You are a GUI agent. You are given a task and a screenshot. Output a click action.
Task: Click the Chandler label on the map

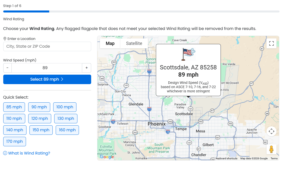tap(199, 155)
